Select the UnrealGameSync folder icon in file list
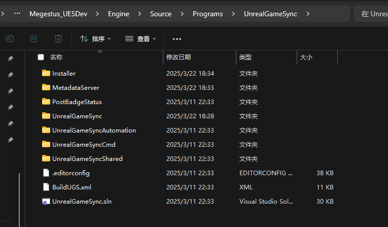Image resolution: width=388 pixels, height=227 pixels. click(46, 116)
